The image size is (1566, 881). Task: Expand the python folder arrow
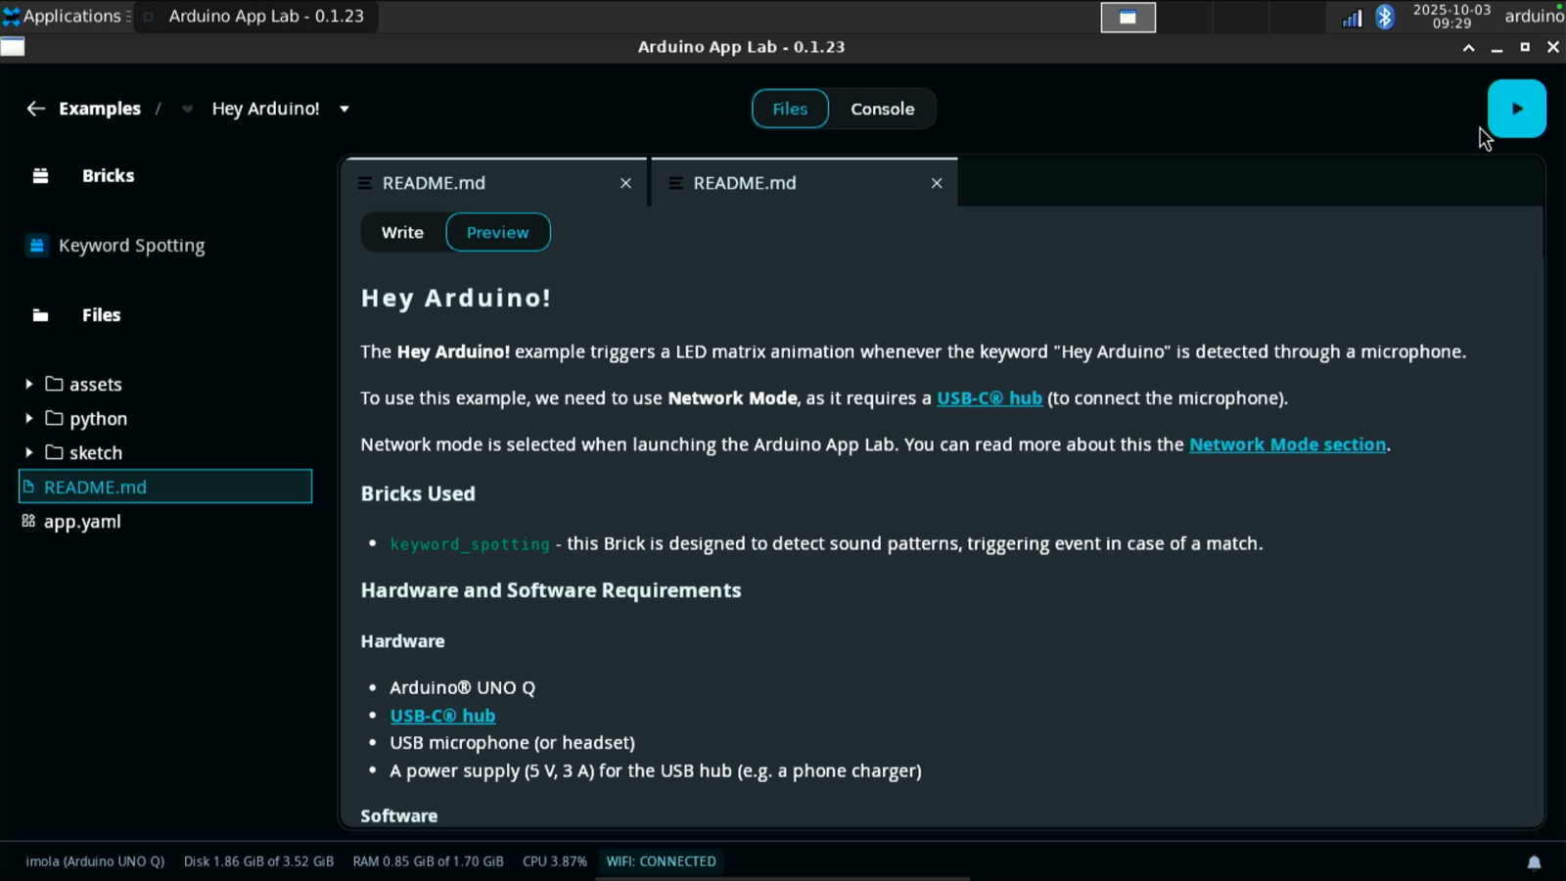pyautogui.click(x=28, y=418)
